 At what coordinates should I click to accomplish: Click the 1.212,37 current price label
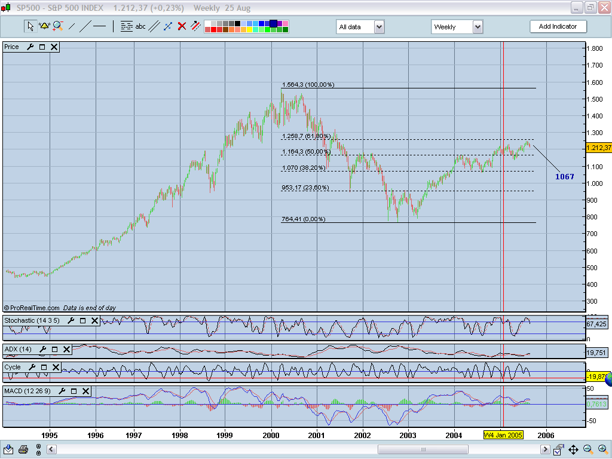coord(599,148)
